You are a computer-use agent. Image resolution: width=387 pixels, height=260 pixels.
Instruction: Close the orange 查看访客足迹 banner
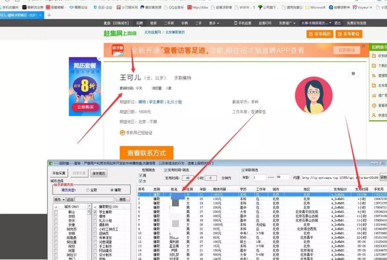(363, 46)
